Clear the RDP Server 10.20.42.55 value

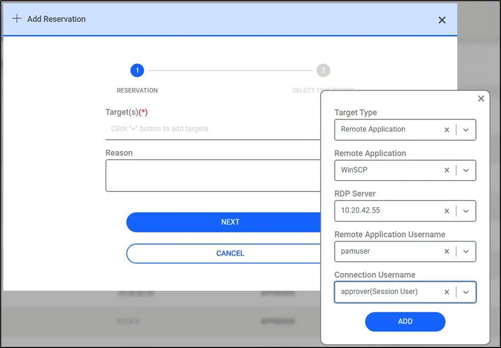447,211
